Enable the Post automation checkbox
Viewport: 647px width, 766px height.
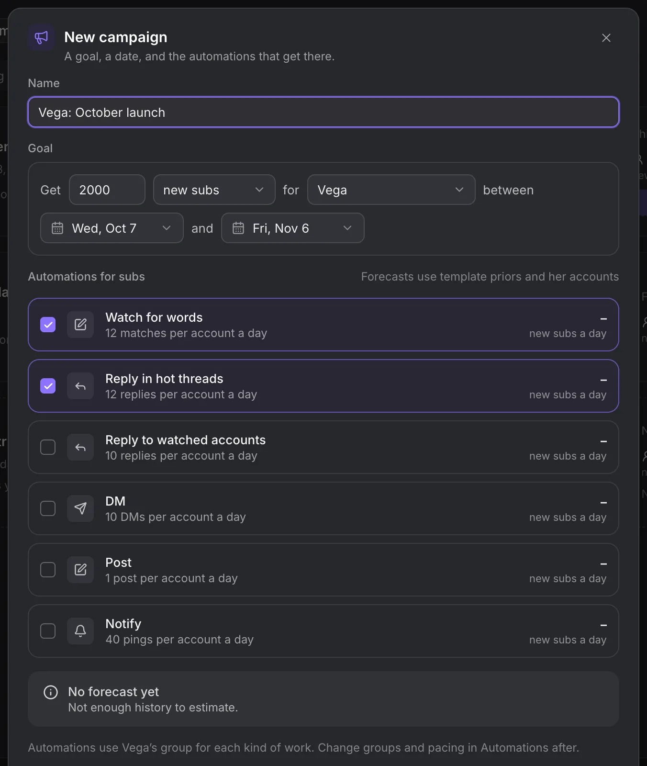[x=48, y=570]
